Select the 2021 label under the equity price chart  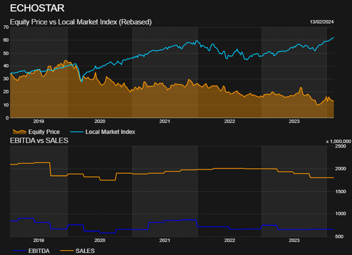(165, 121)
